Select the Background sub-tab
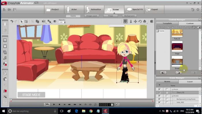Screen dimensions: 202x114 129,16
